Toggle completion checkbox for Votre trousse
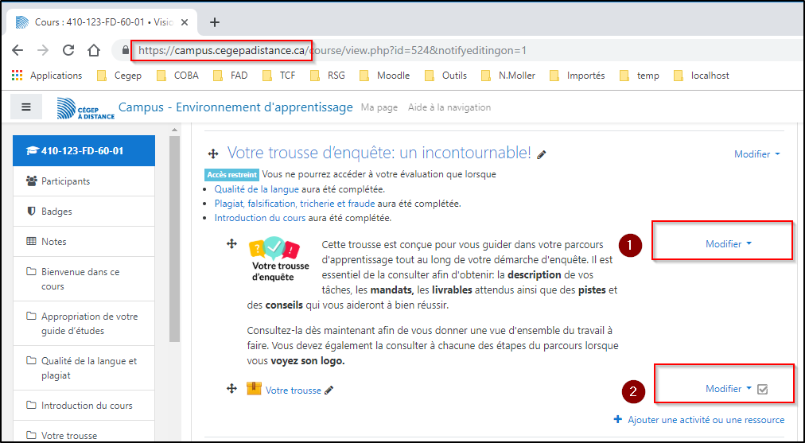The width and height of the screenshot is (805, 443). (762, 390)
